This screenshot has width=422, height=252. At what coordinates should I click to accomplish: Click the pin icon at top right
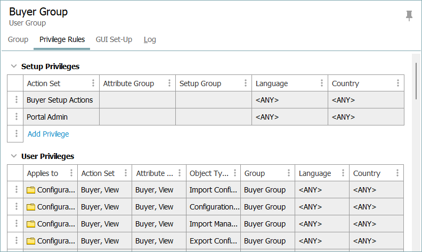point(409,16)
